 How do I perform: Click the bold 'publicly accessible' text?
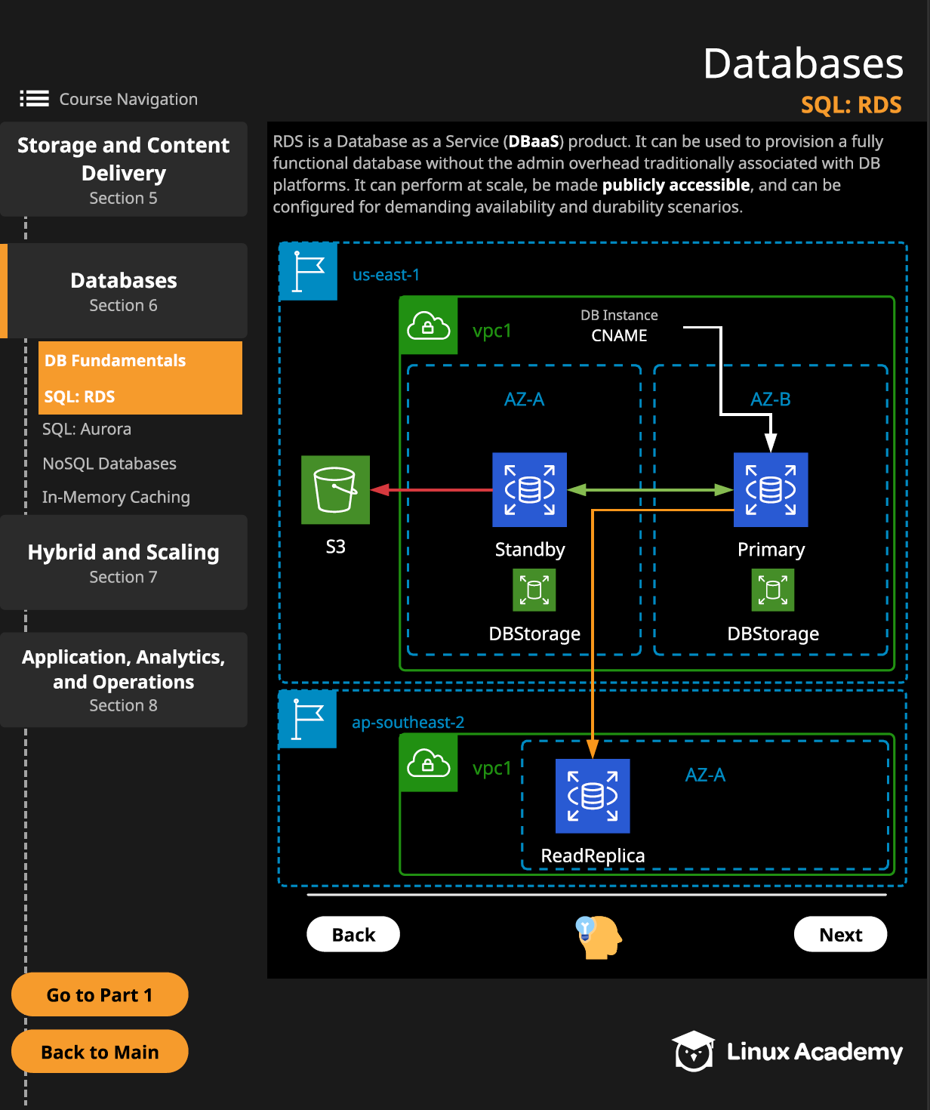pos(676,185)
